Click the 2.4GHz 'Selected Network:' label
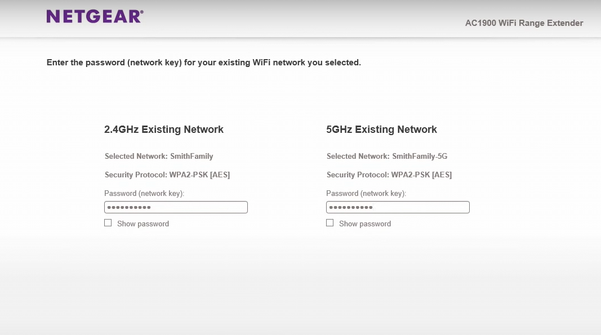 [x=136, y=156]
